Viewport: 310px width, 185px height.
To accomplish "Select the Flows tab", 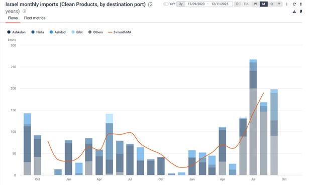I will (13, 18).
